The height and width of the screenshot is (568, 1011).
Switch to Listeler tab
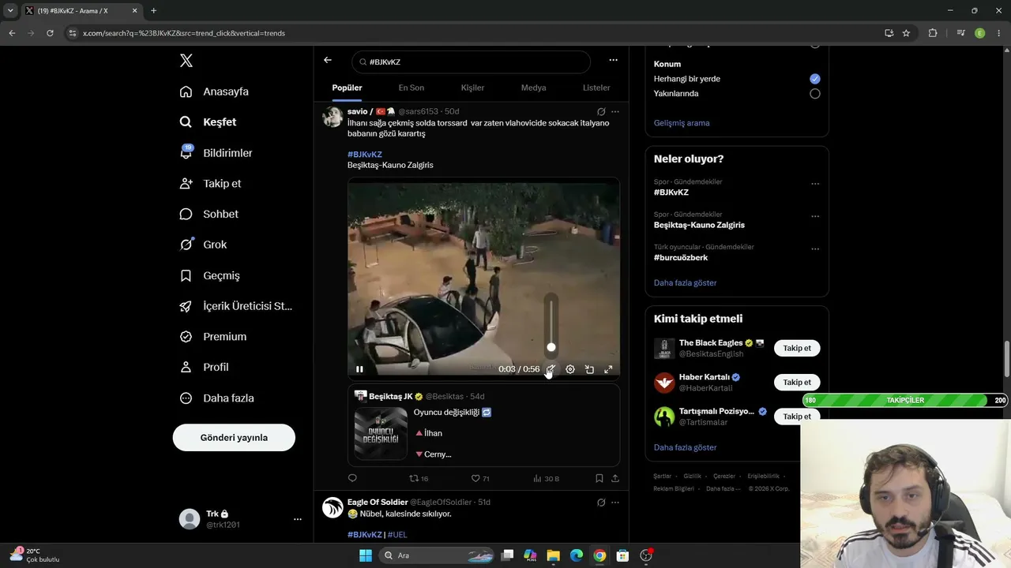[x=596, y=88]
